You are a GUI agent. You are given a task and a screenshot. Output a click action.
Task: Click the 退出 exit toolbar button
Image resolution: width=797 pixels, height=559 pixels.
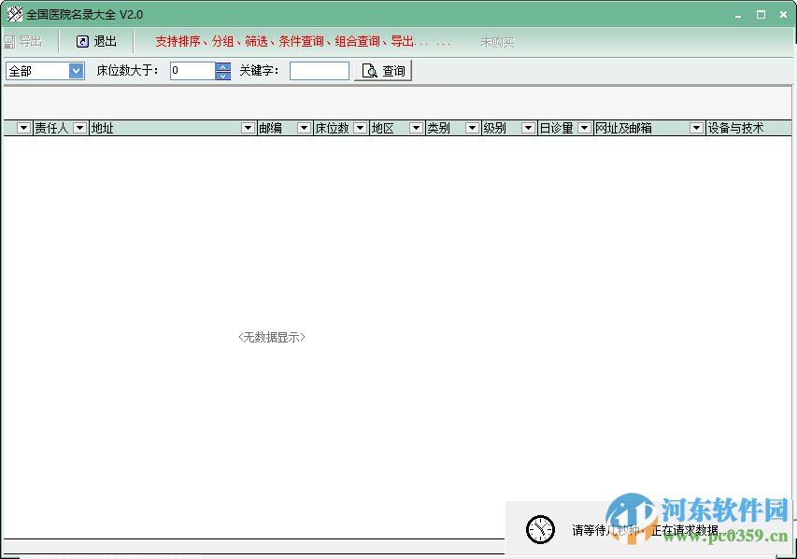pyautogui.click(x=96, y=42)
